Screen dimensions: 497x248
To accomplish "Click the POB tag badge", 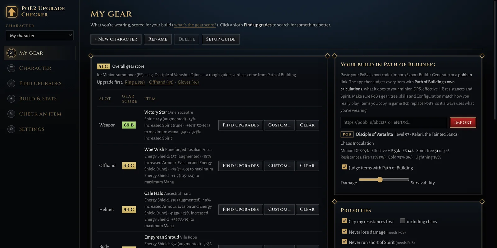I will (x=347, y=134).
